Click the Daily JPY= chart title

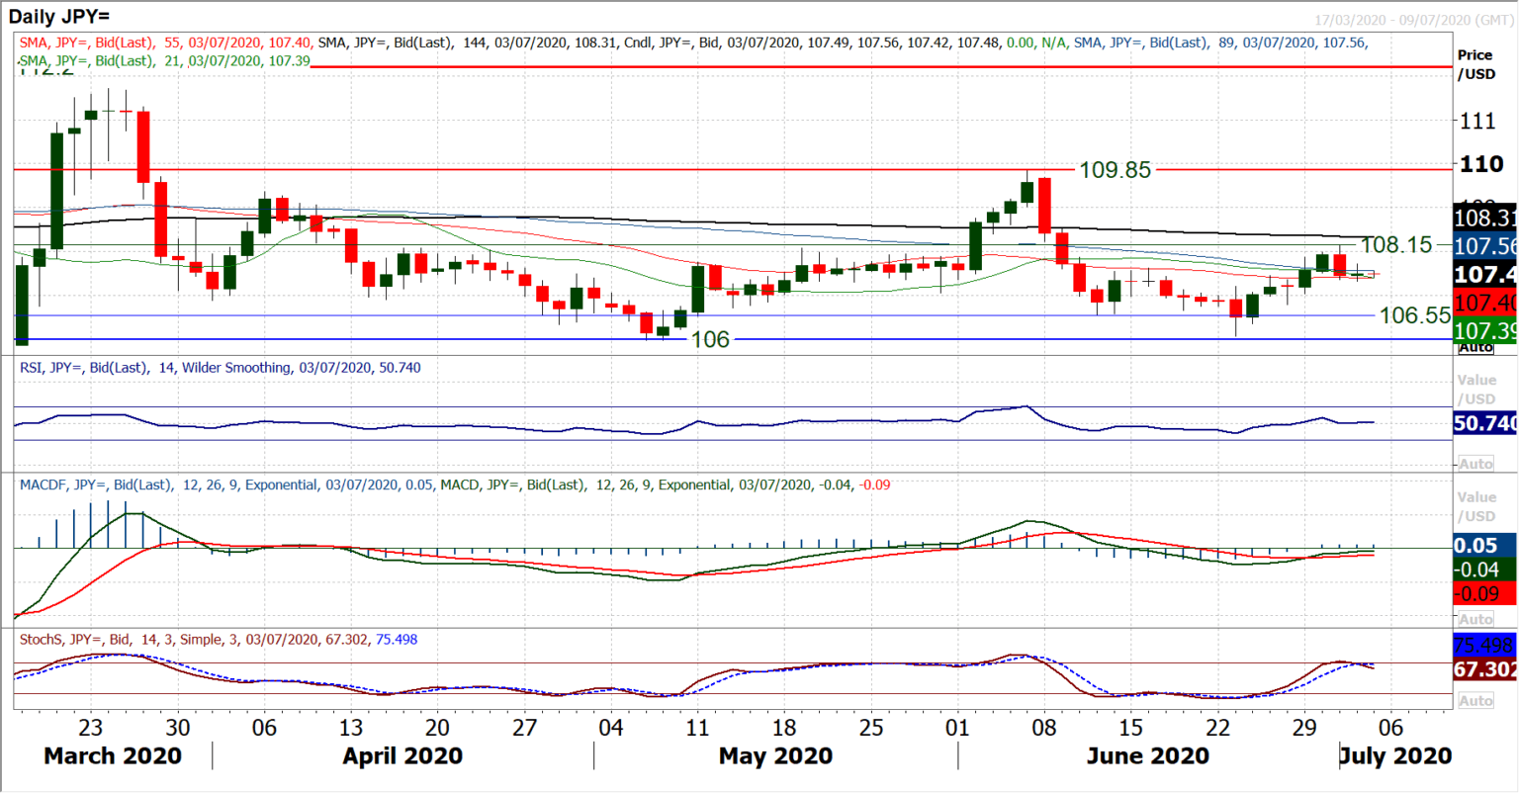click(59, 16)
